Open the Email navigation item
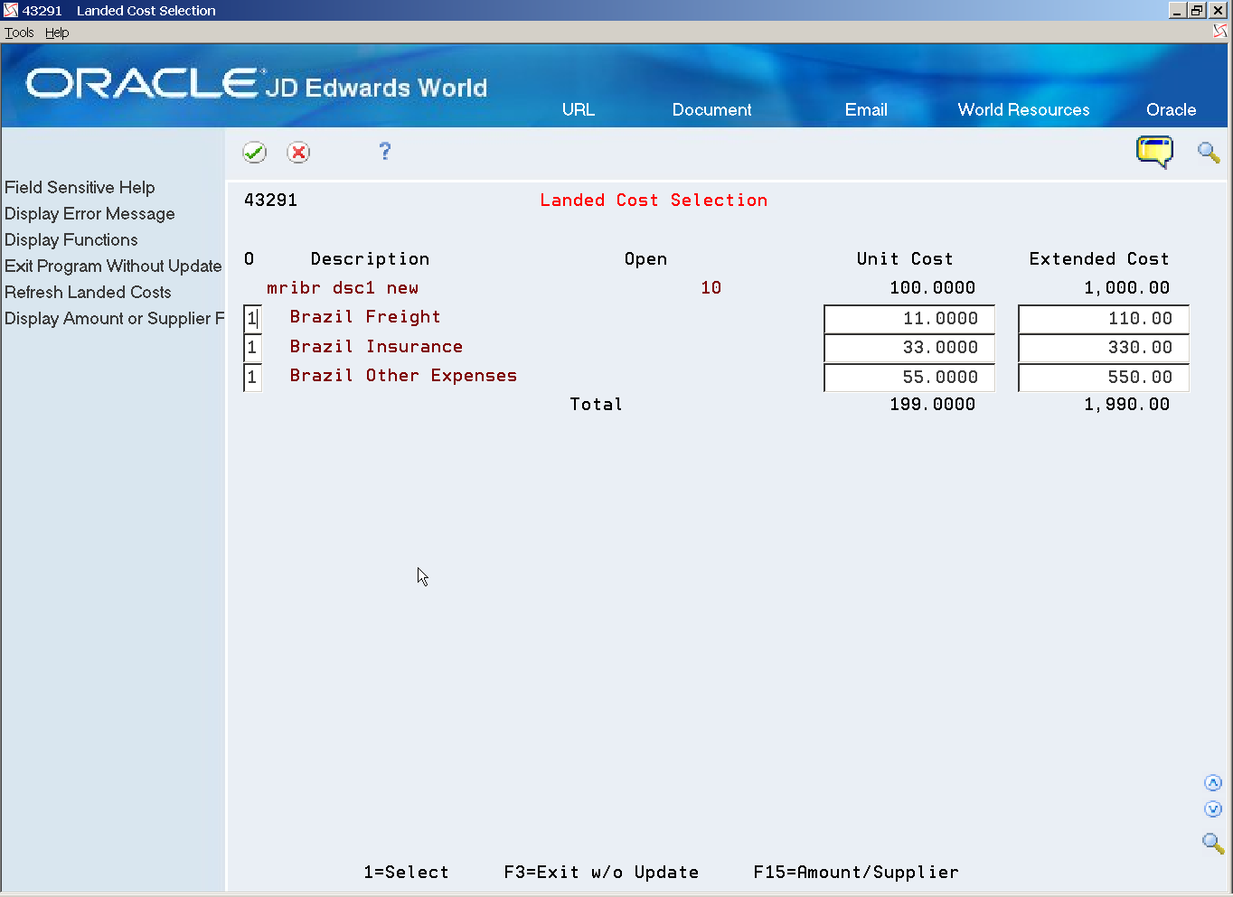 [866, 109]
